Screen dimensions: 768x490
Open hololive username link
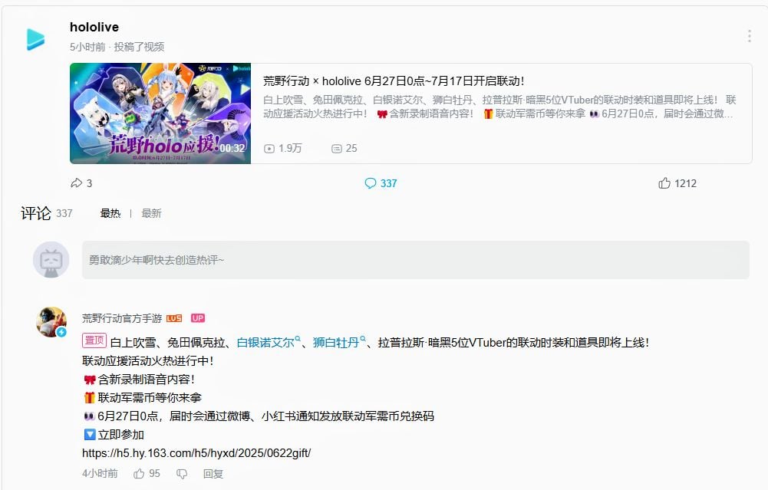(94, 27)
